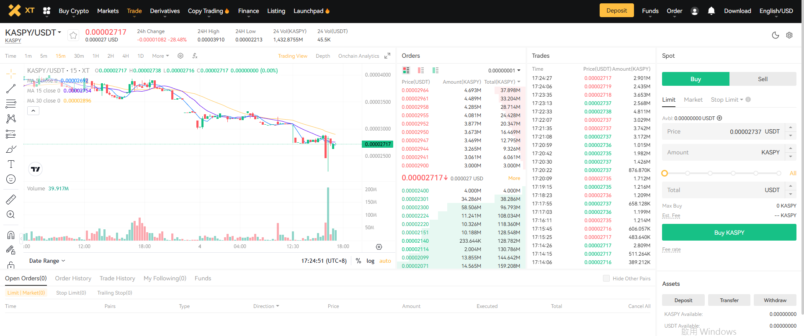Select the brush drawing tool
This screenshot has width=804, height=336.
point(11,149)
